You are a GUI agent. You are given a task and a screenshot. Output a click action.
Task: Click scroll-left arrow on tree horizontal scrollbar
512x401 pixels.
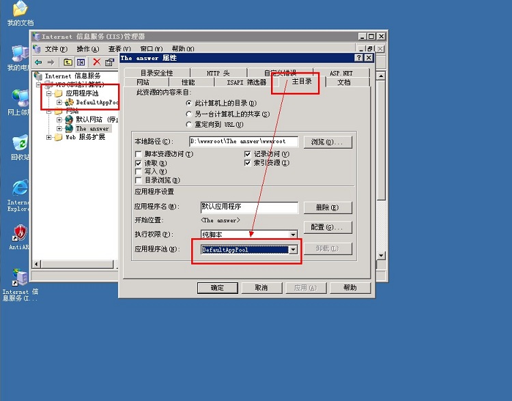point(37,264)
